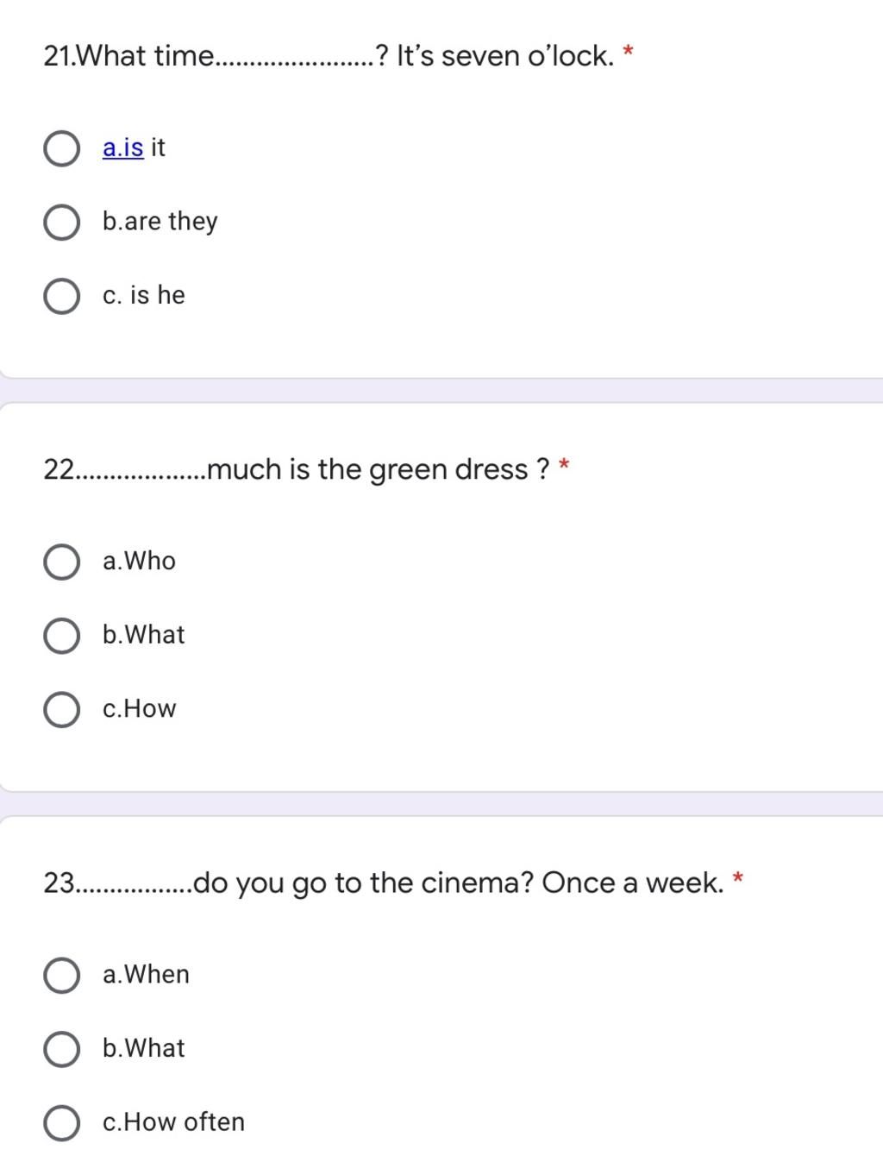Select the "a.When" radio circle
The height and width of the screenshot is (1162, 883).
pyautogui.click(x=61, y=975)
